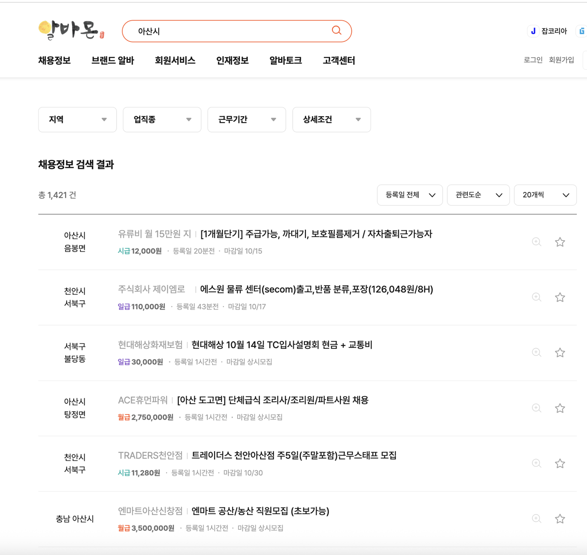Click the search magnifier icon
587x555 pixels.
336,31
